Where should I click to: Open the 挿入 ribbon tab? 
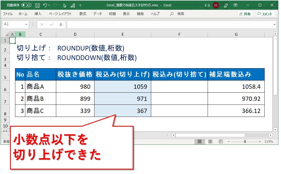coord(38,14)
